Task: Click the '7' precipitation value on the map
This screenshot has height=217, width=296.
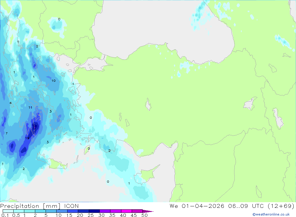Action: coord(7,133)
